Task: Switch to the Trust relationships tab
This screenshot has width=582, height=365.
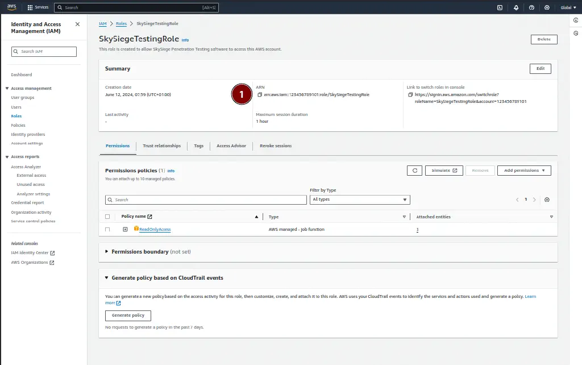Action: 162,146
